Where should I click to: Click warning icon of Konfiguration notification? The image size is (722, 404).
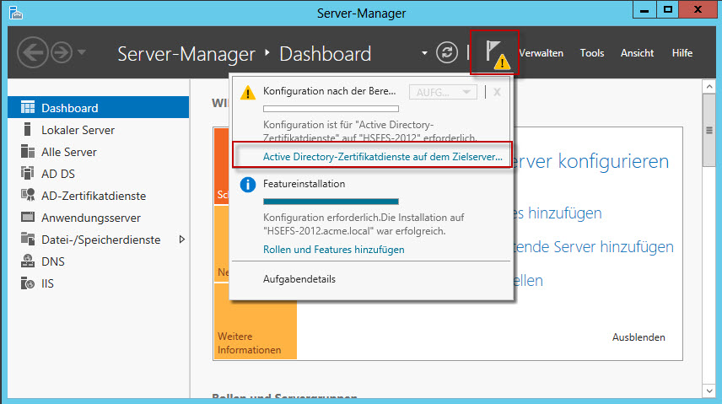pos(248,93)
